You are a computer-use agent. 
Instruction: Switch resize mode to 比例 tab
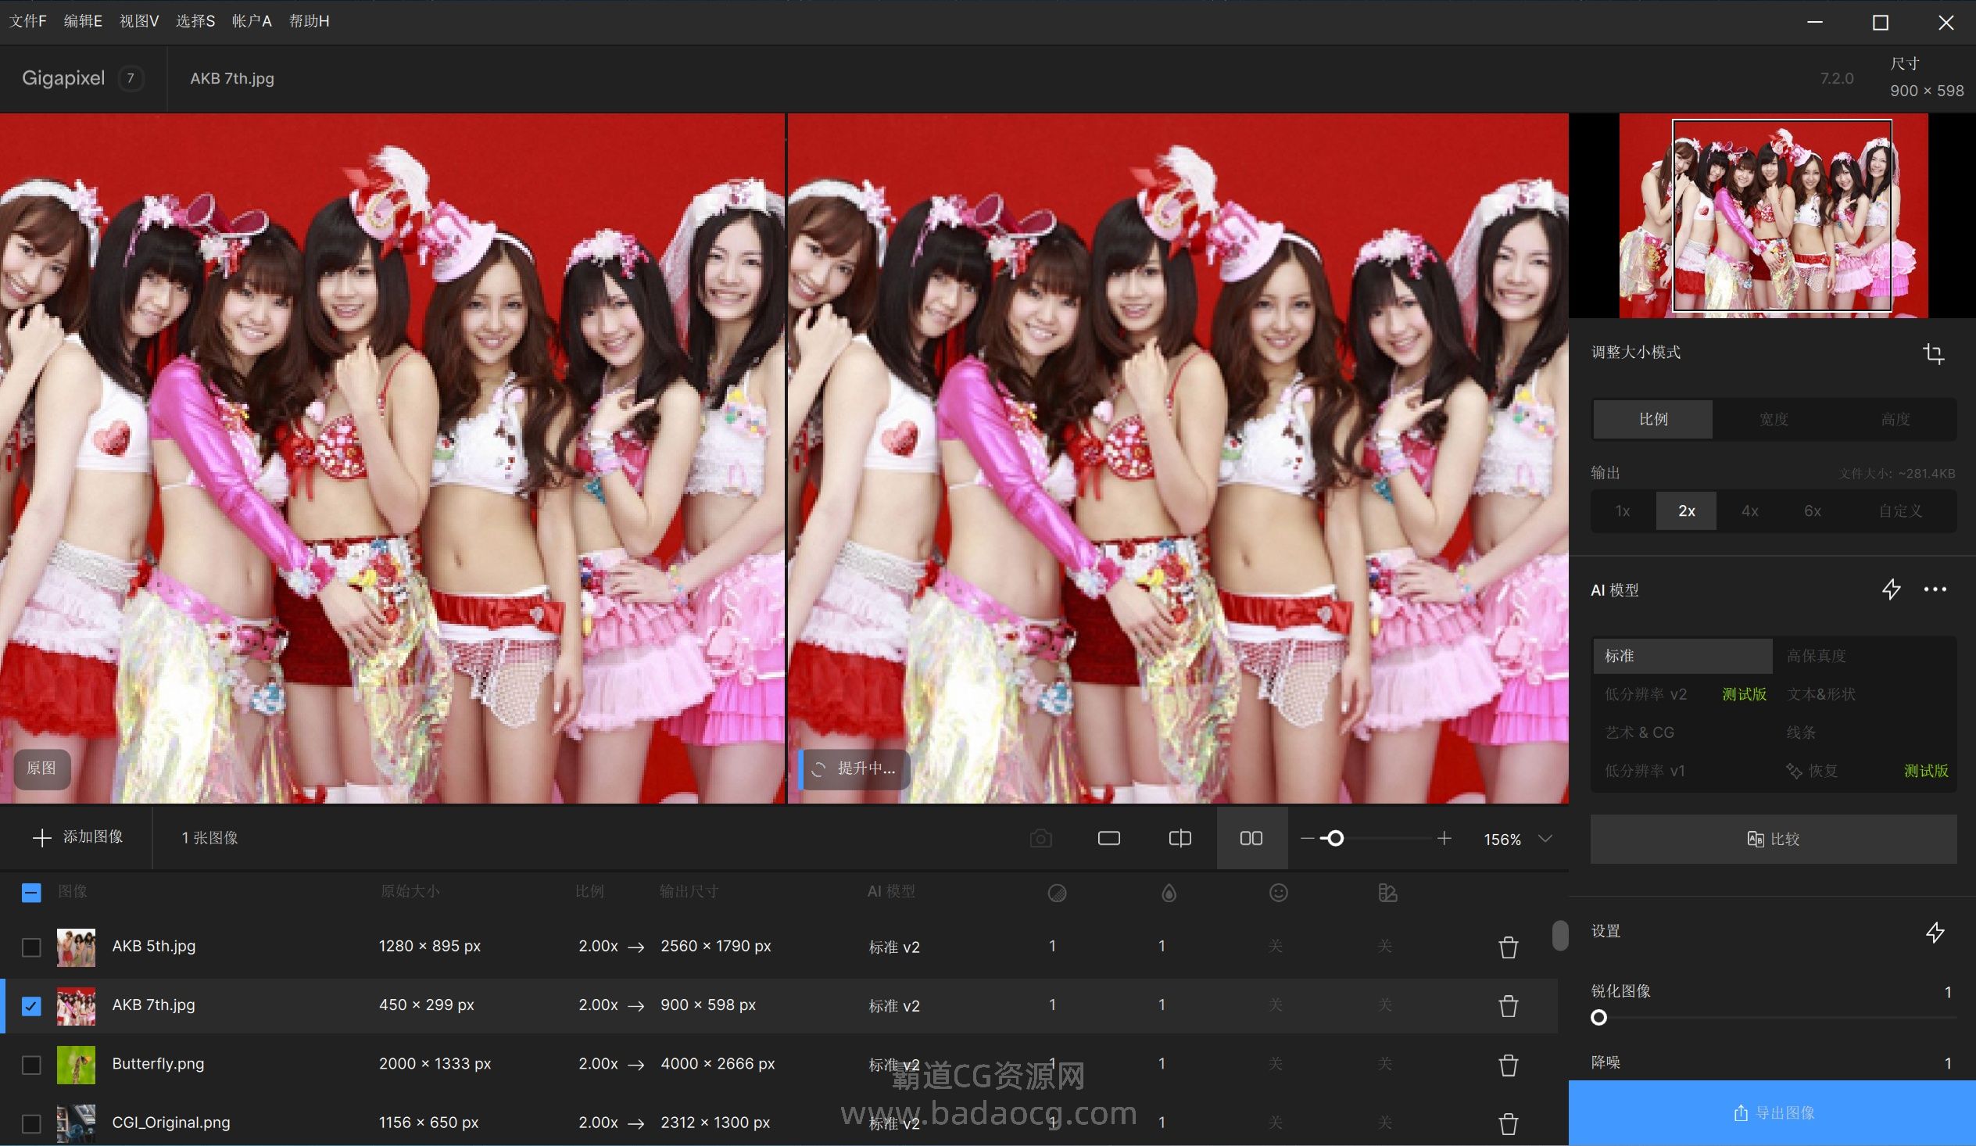point(1653,419)
